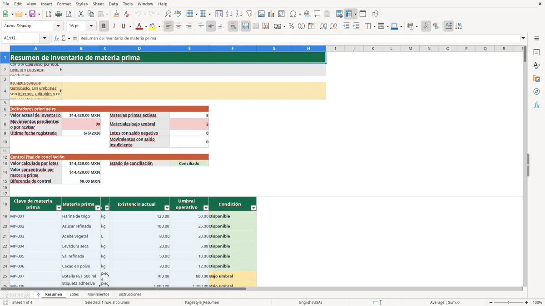Open the Condición column filter dropdown
Viewport: 545px width, 306px height.
click(253, 208)
